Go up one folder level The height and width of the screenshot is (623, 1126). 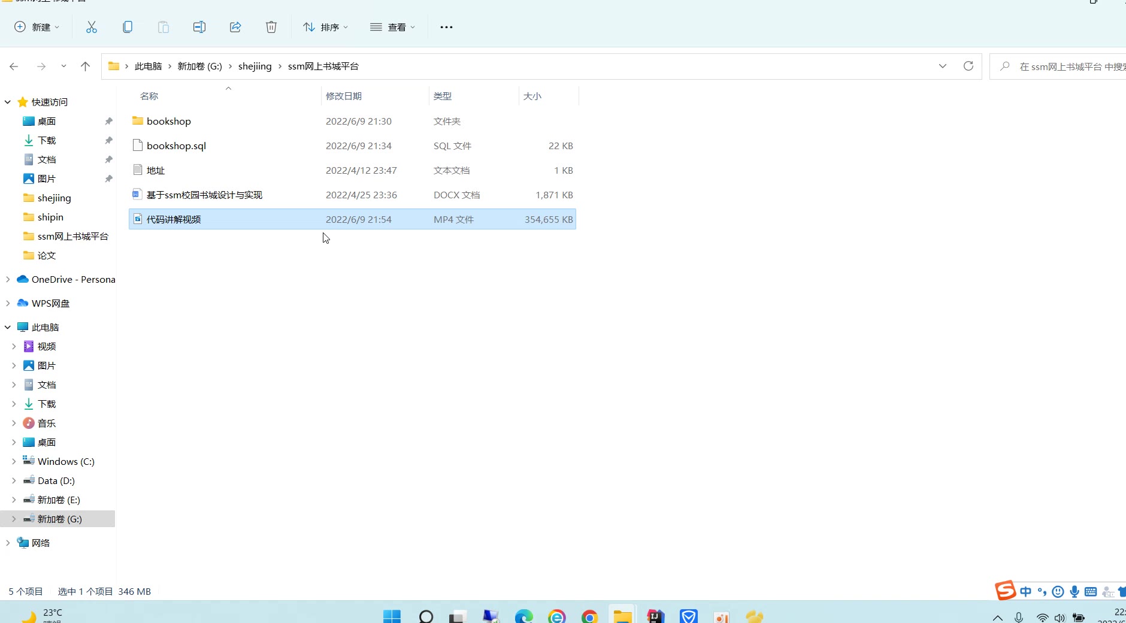[x=85, y=66]
